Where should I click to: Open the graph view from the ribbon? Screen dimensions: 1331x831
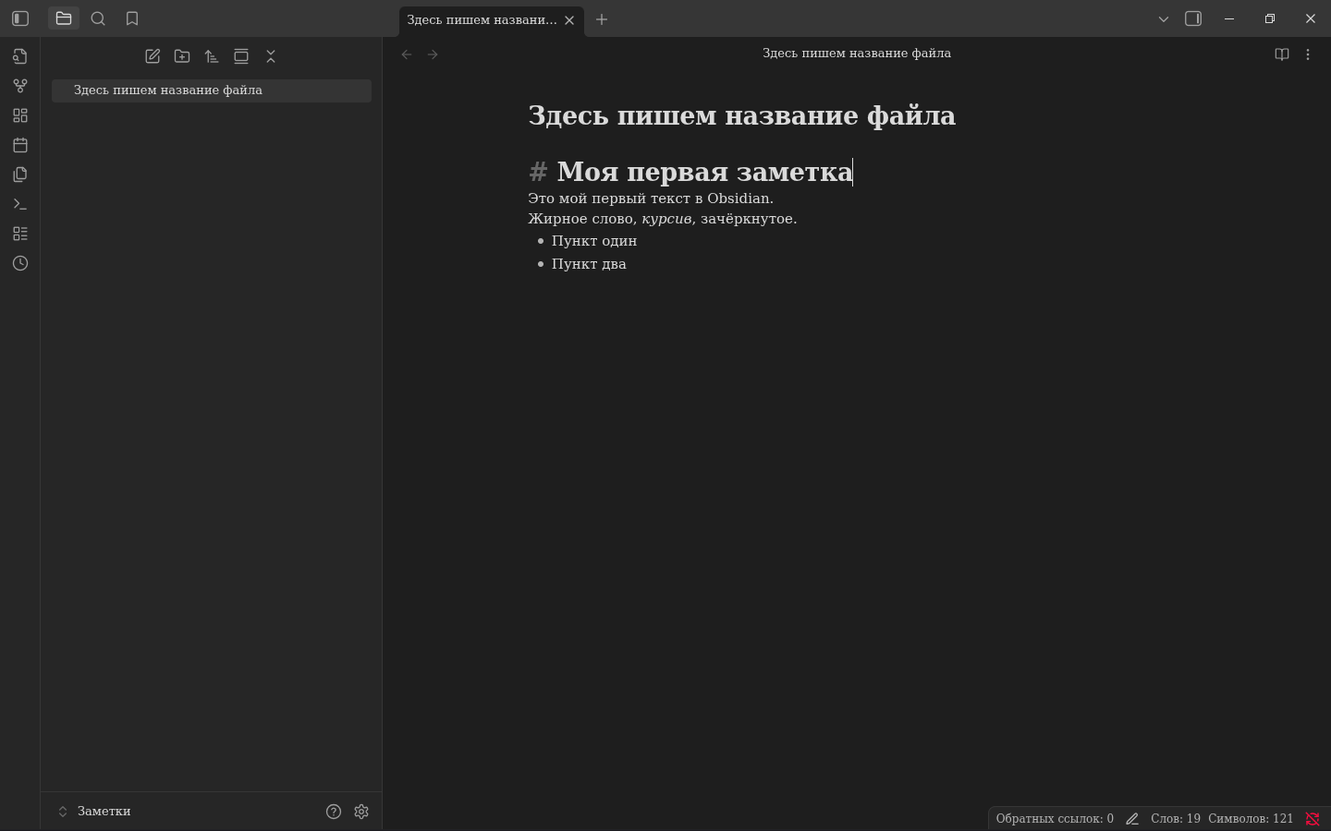tap(20, 86)
